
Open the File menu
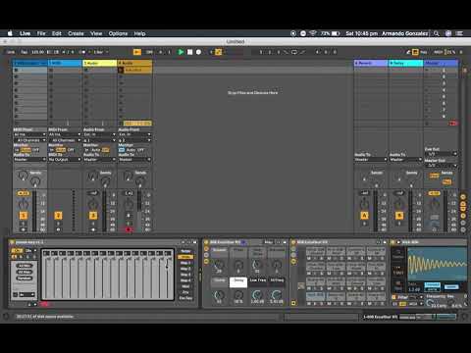pyautogui.click(x=41, y=33)
